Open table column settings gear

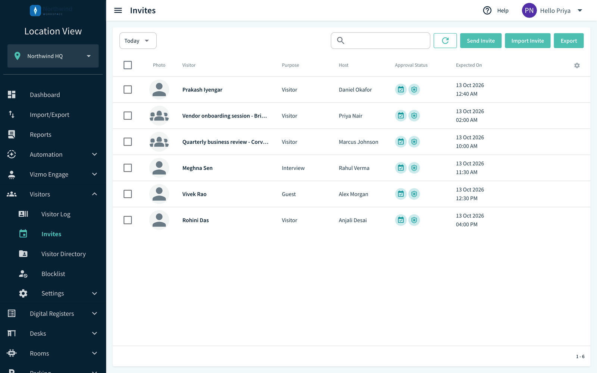point(577,65)
